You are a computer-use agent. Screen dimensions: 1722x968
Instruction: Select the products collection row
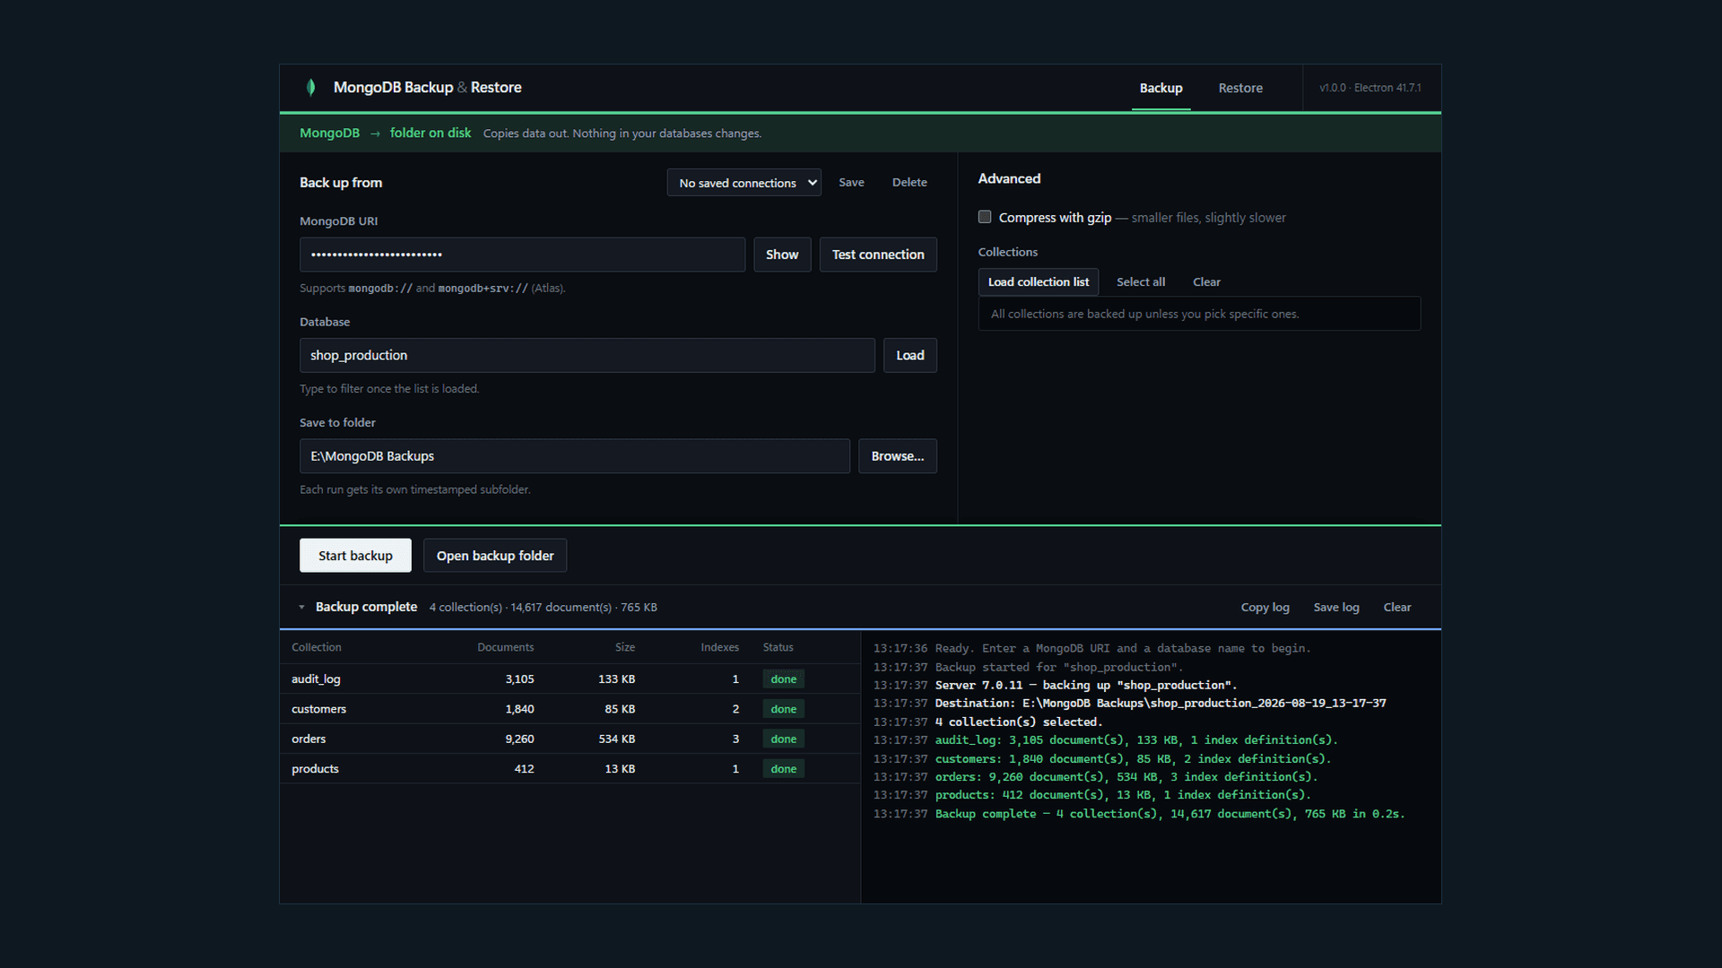click(x=570, y=769)
